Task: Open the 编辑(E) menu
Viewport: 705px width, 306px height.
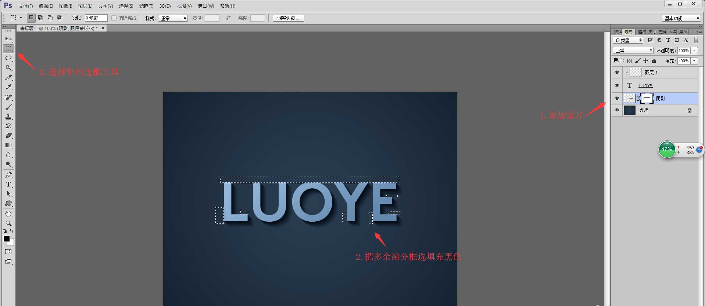Action: pyautogui.click(x=46, y=6)
